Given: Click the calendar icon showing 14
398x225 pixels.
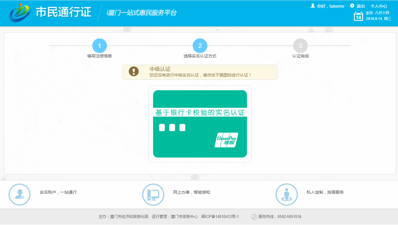Looking at the screenshot, I should pos(358,16).
